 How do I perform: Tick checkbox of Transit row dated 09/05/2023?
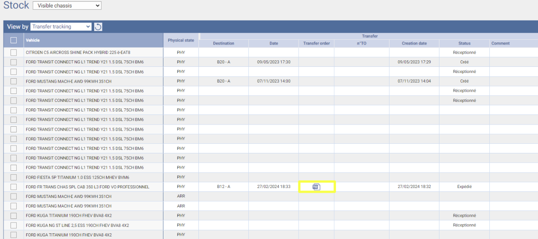[14, 62]
